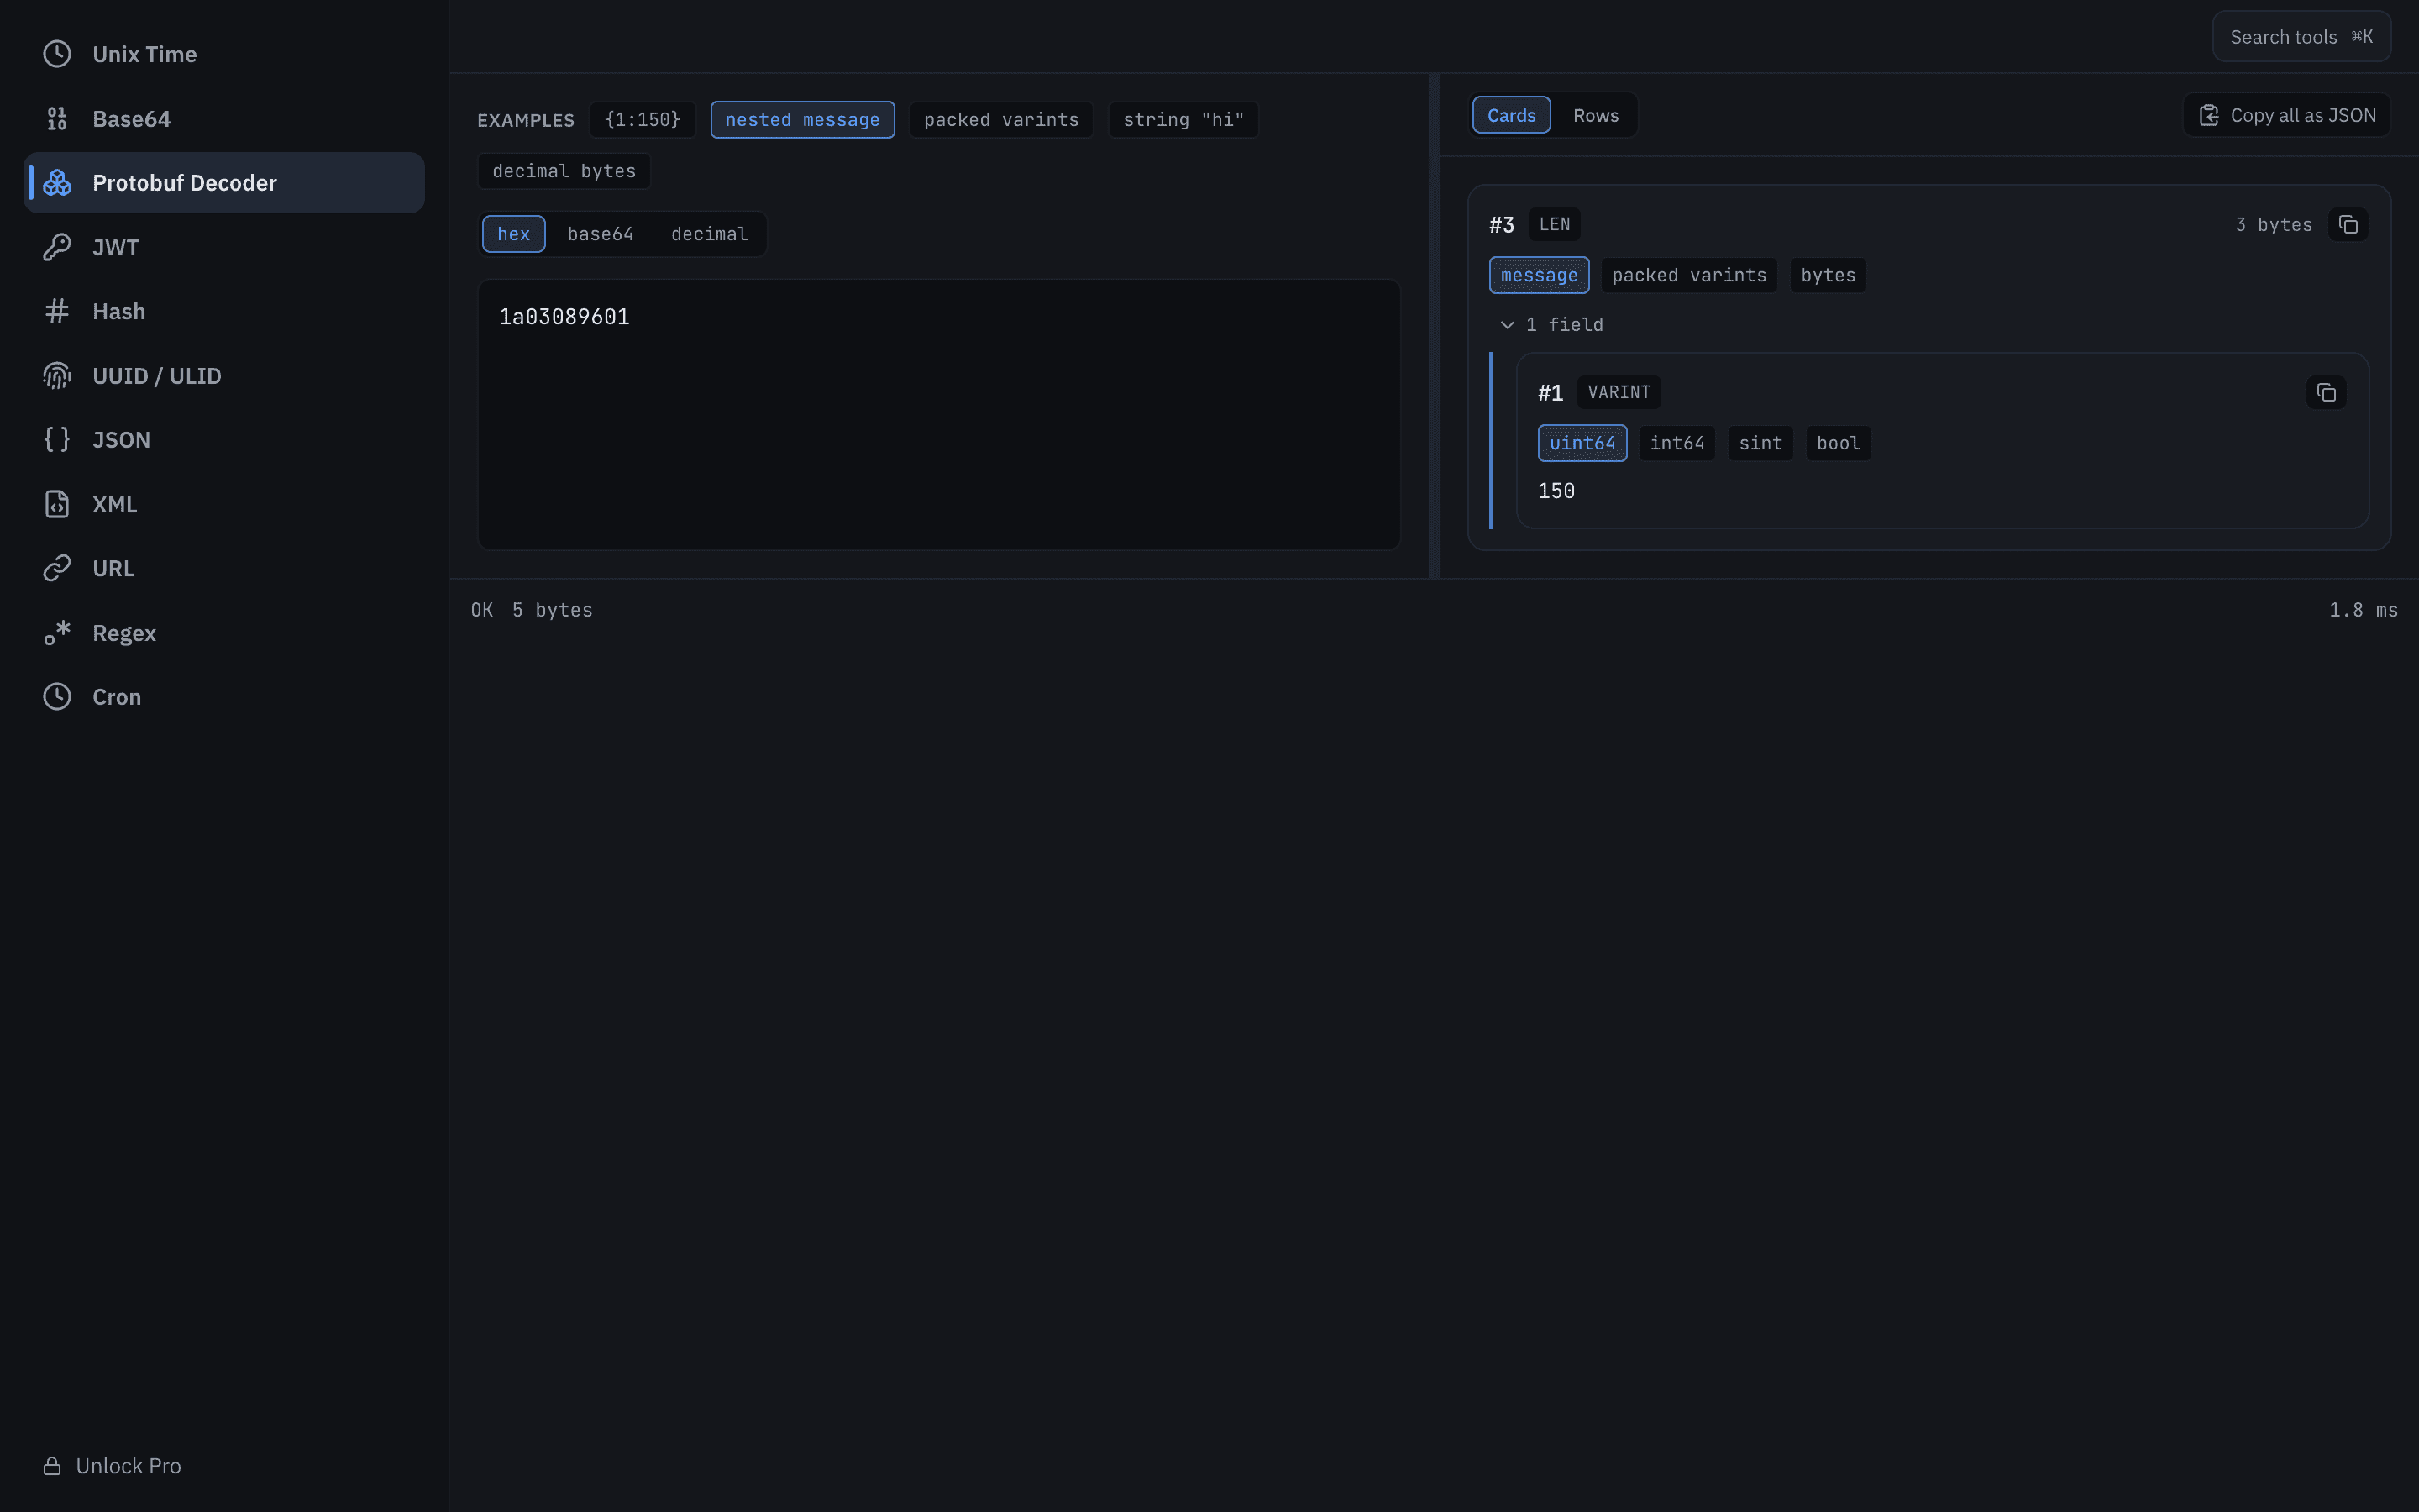Click the '3 bytes' size label

pos(2273,225)
